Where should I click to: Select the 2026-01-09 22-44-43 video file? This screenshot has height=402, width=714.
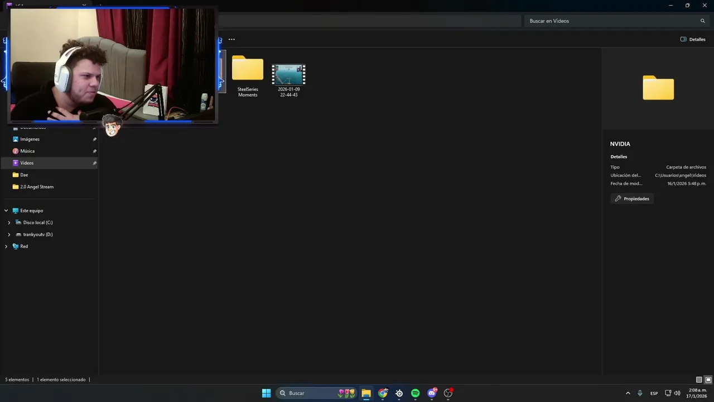288,80
